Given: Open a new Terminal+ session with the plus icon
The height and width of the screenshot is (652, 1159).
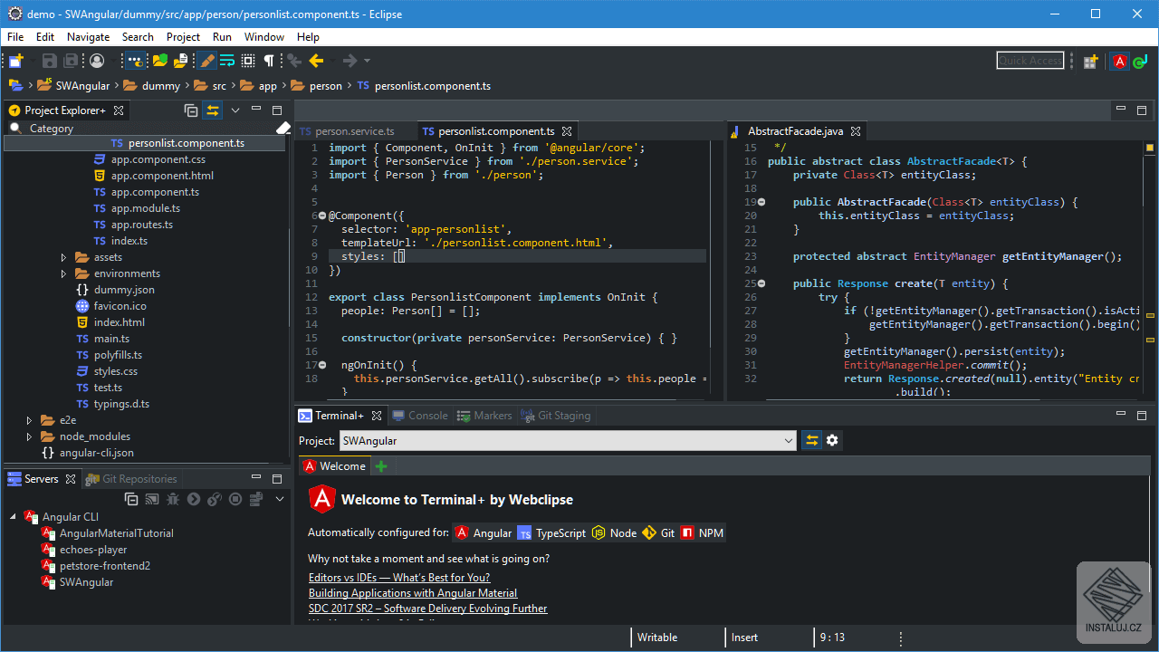Looking at the screenshot, I should click(x=381, y=465).
